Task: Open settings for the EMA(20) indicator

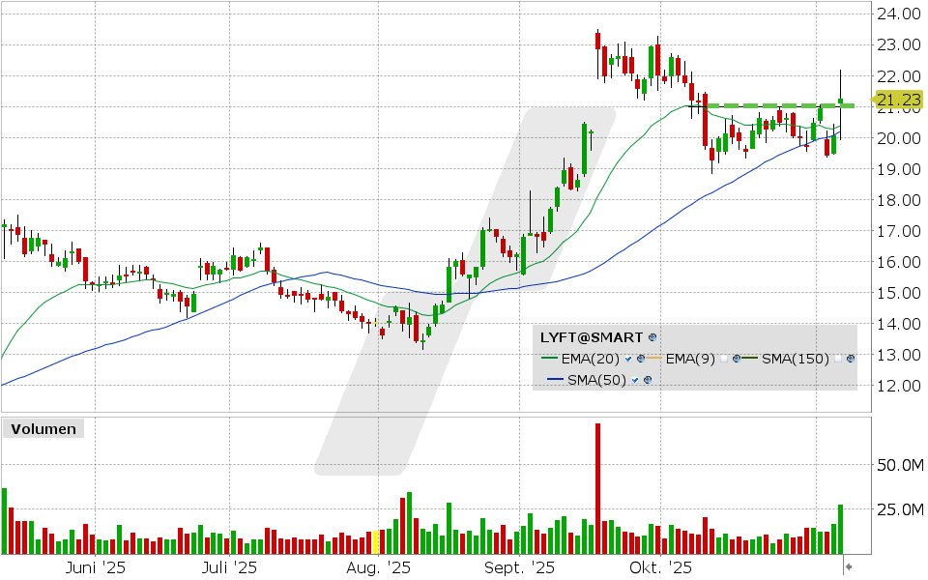Action: click(641, 358)
